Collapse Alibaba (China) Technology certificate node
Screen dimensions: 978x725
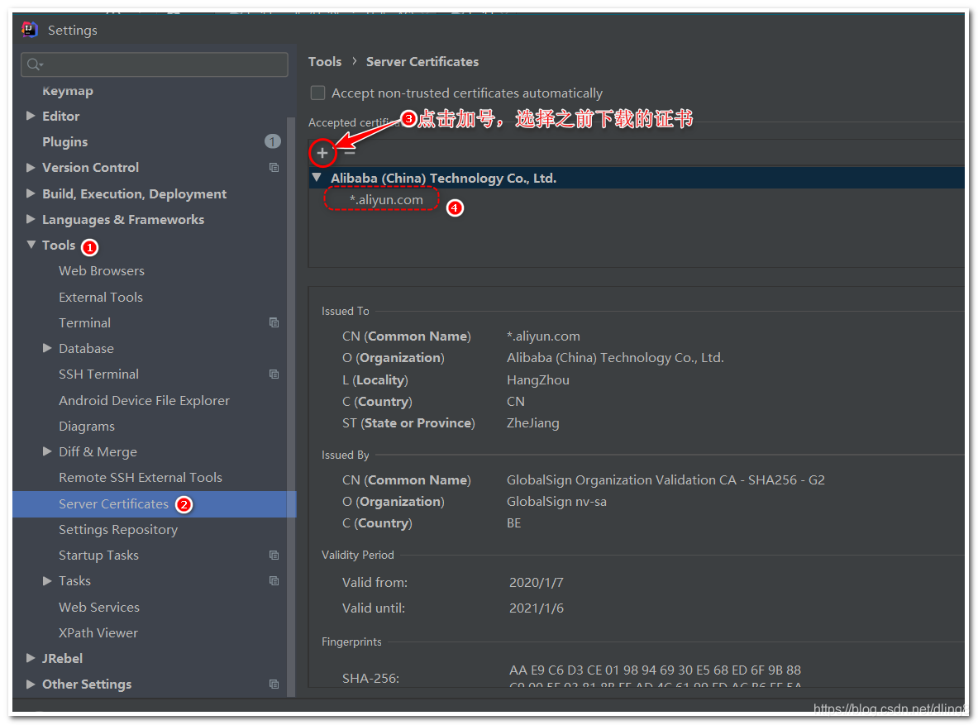(317, 178)
